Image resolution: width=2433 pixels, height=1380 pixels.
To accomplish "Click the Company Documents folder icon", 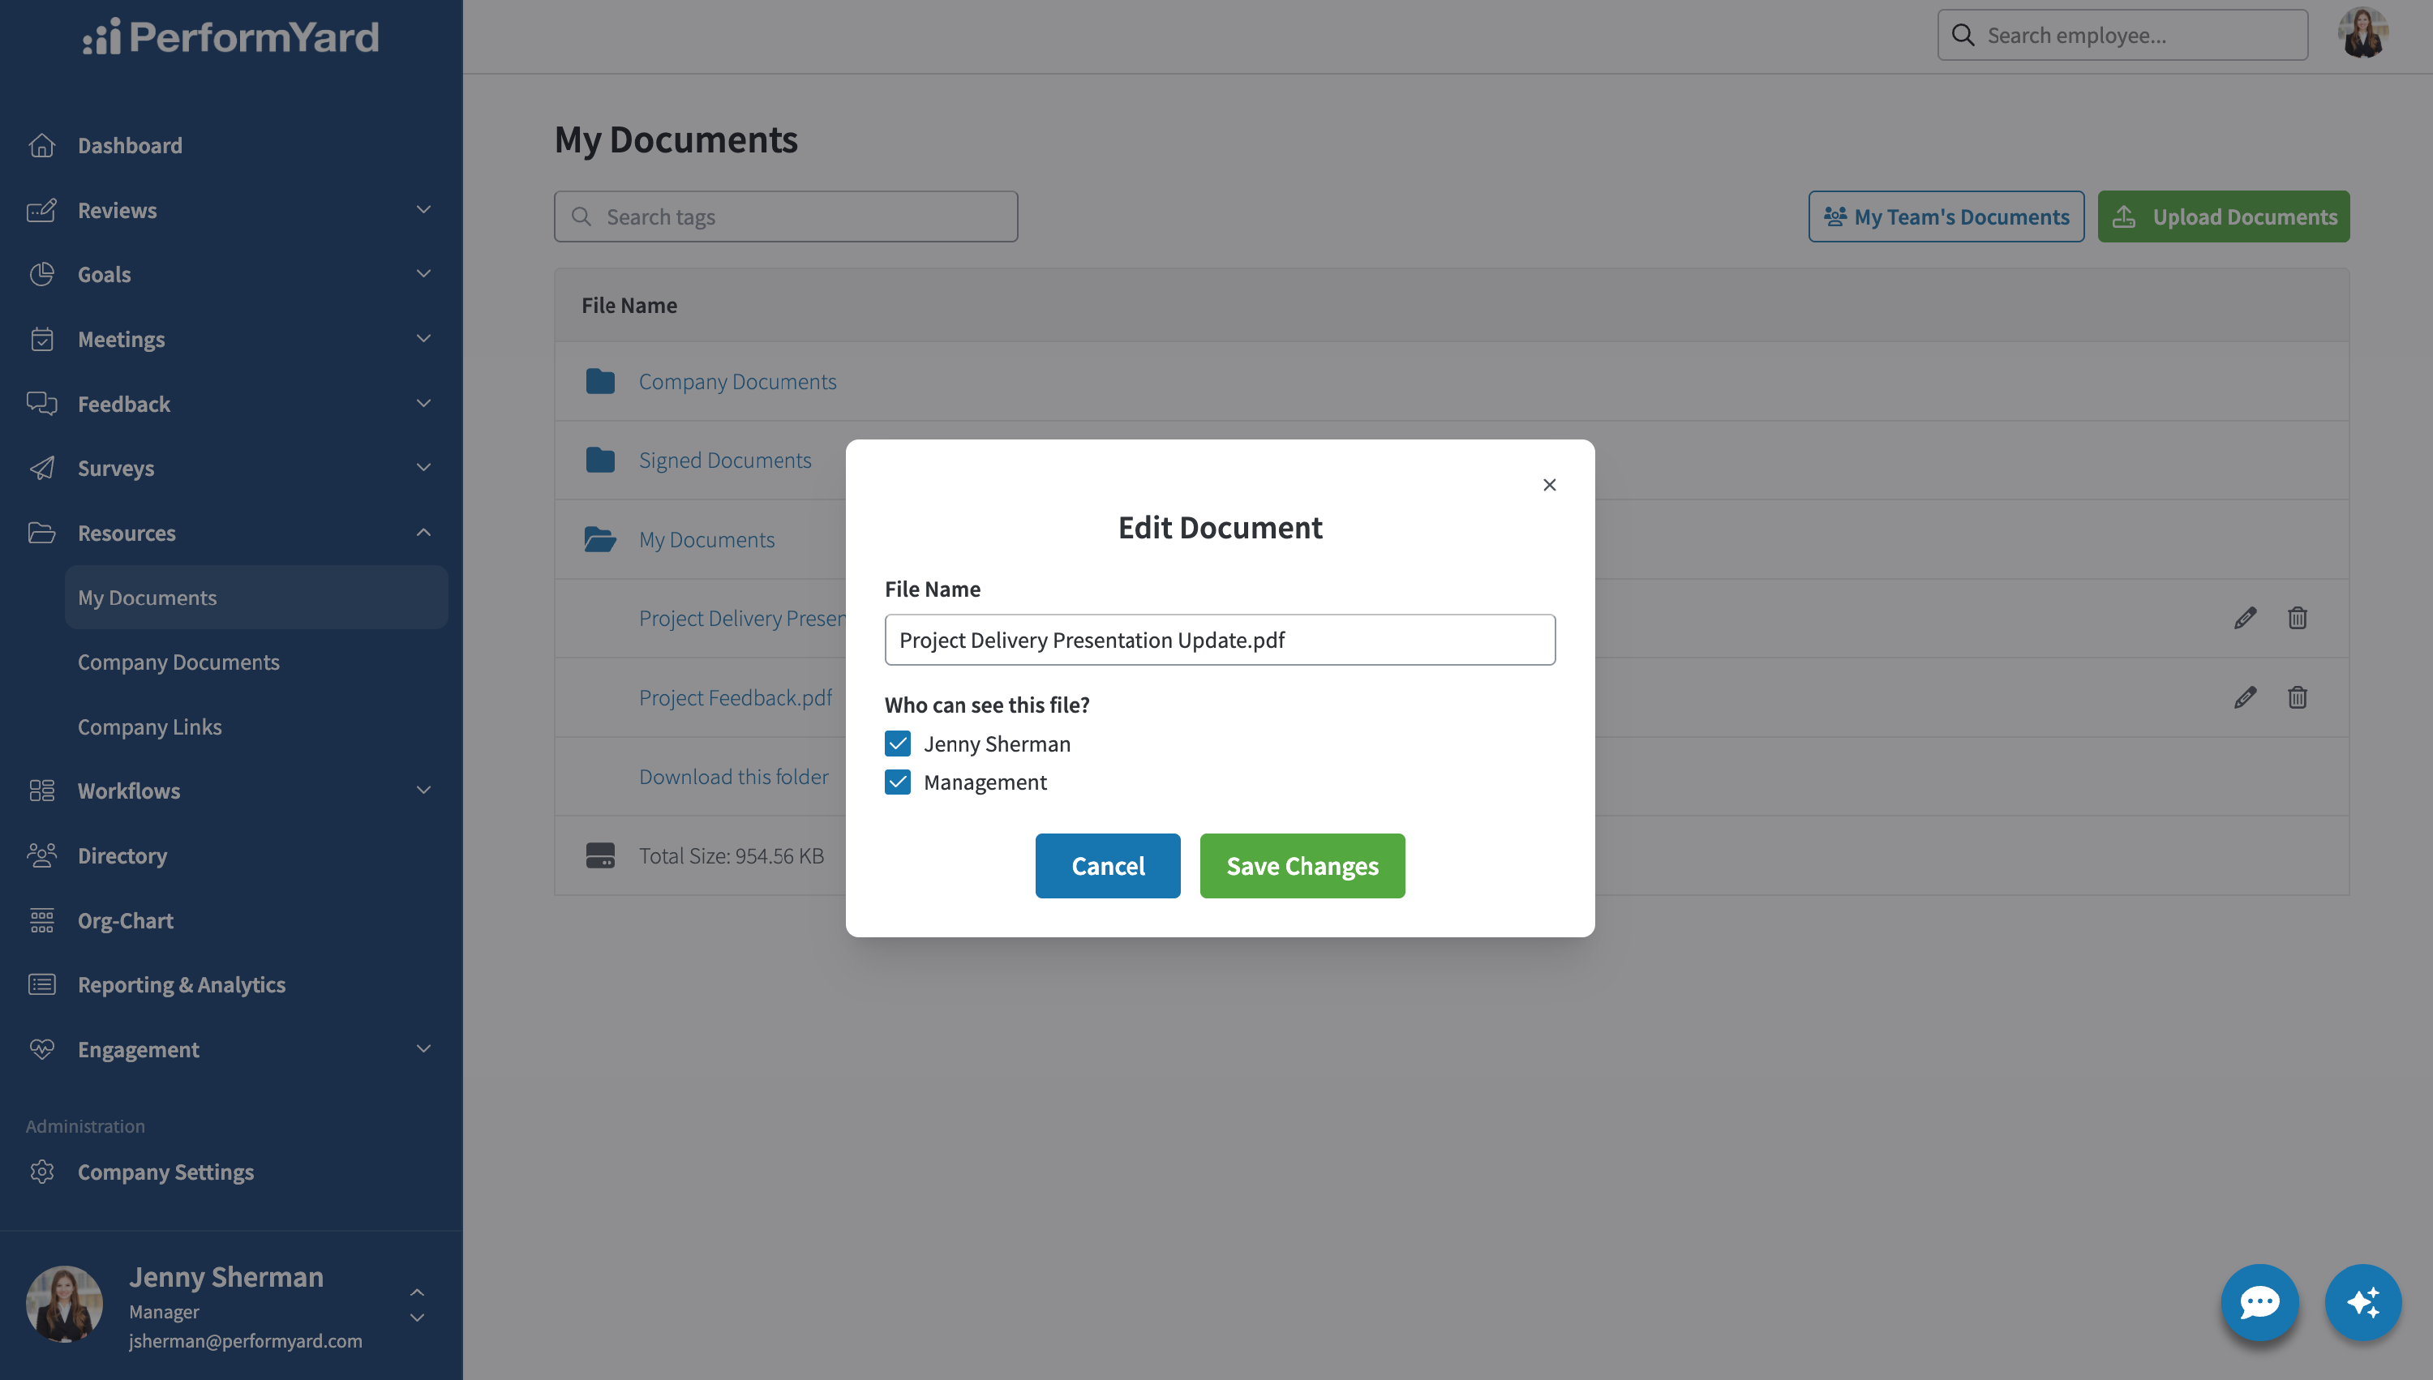I will 600,381.
